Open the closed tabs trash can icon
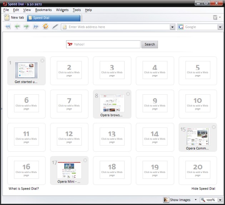 tap(215, 17)
